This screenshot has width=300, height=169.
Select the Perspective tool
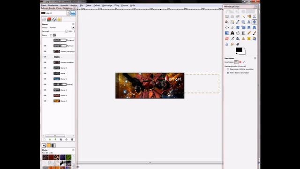254,28
